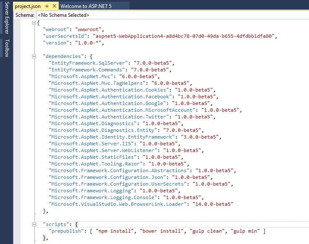Click the Authentication.Cookies dependency
Screen dimensions: 309x244
point(109,90)
